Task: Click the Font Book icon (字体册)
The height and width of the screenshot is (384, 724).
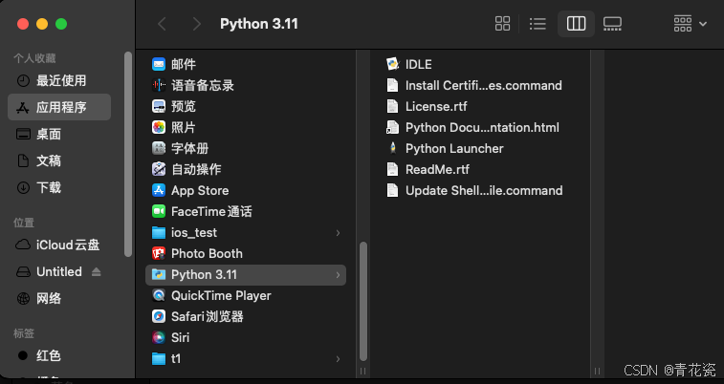Action: tap(159, 148)
